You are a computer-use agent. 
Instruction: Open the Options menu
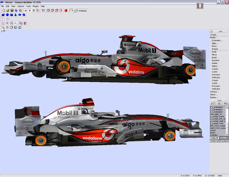click(x=21, y=6)
